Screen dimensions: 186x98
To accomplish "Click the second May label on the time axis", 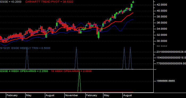I will pos(106,95).
